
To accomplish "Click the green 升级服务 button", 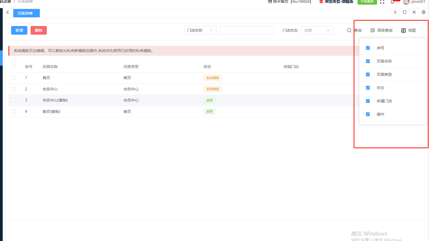I will tap(367, 2).
